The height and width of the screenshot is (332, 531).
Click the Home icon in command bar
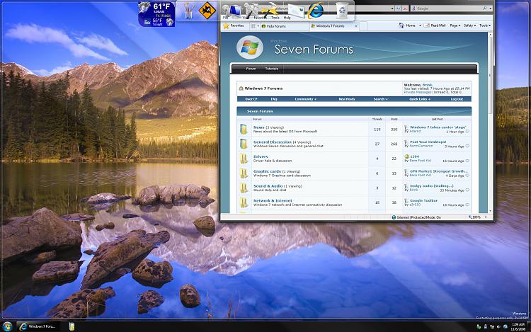coord(401,25)
